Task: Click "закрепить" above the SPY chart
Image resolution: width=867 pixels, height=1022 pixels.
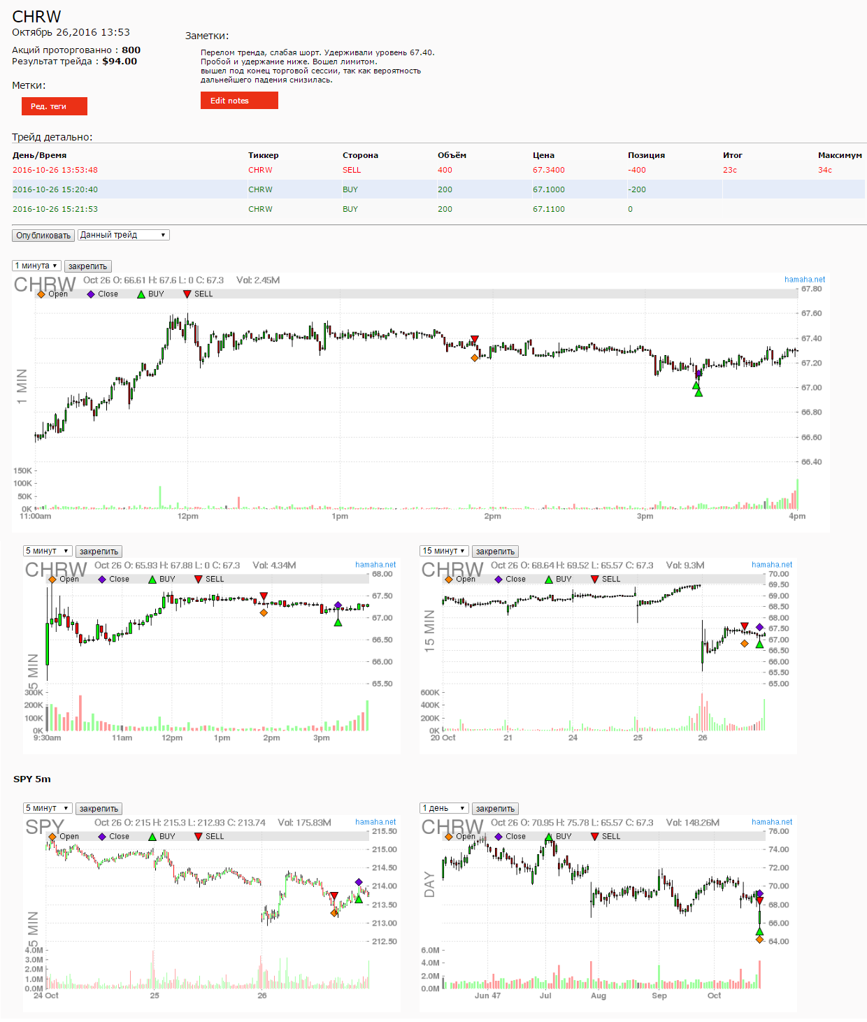Action: tap(99, 809)
